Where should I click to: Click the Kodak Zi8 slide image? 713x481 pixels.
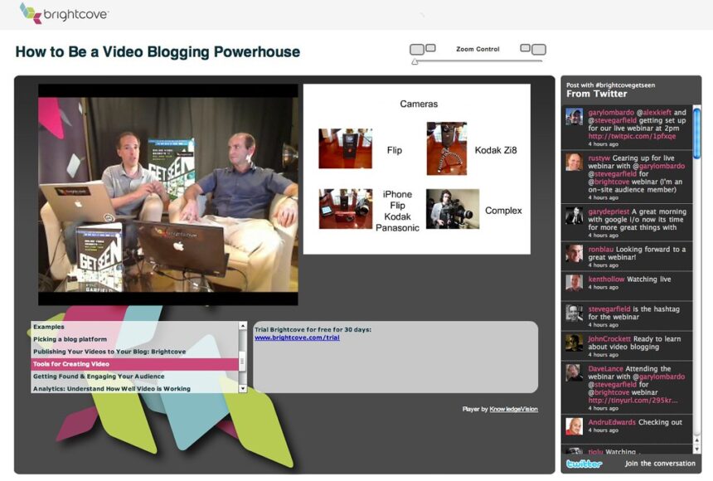point(447,148)
